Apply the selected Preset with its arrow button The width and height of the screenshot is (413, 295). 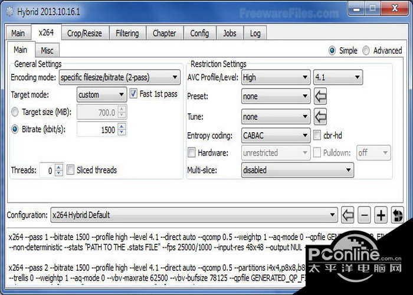coord(320,96)
